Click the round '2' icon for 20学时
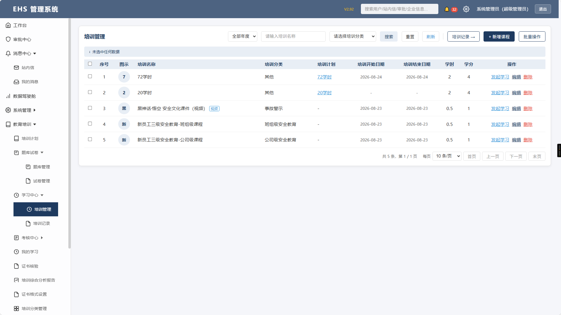Image resolution: width=561 pixels, height=315 pixels. 124,93
